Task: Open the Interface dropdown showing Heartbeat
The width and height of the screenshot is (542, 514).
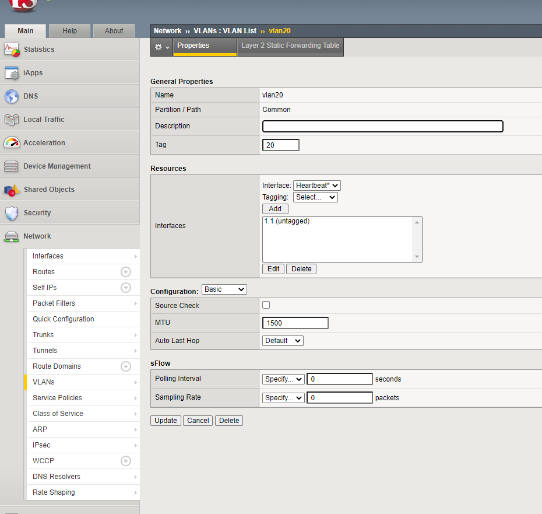Action: point(316,186)
